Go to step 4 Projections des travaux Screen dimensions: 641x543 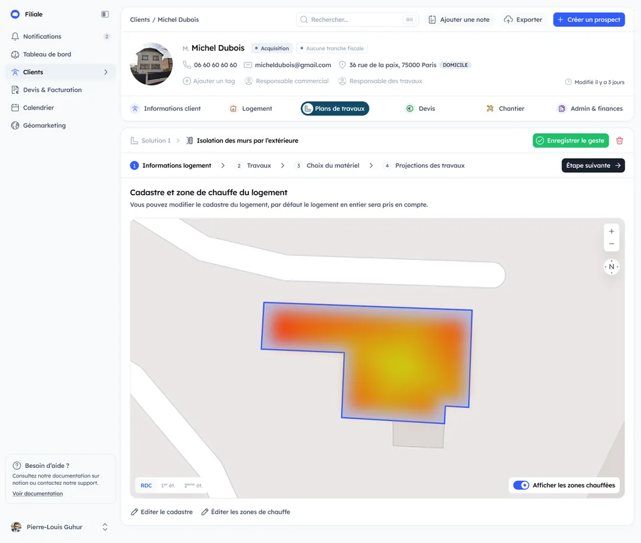click(x=424, y=166)
